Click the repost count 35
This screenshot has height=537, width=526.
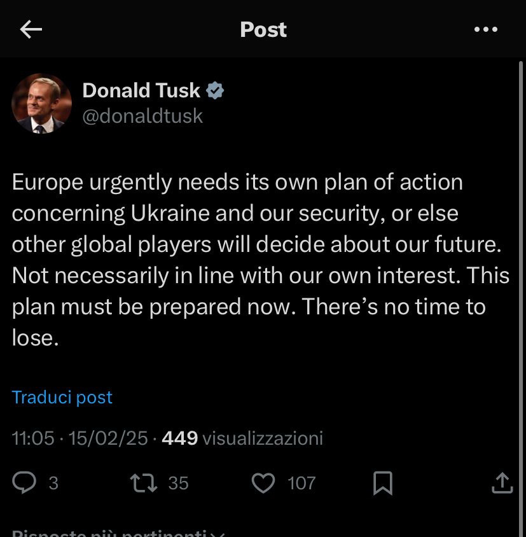178,484
